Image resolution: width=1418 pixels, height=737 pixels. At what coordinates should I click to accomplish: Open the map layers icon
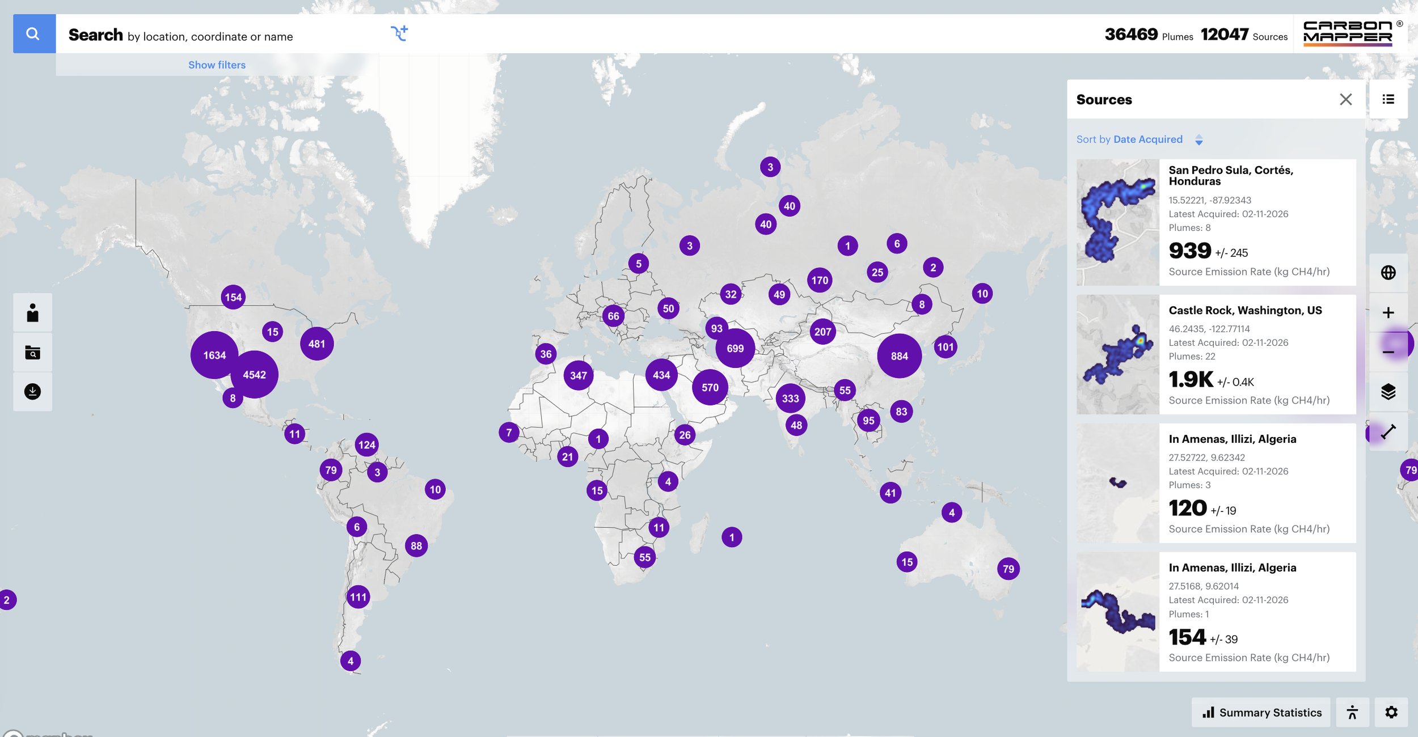[x=1388, y=392]
